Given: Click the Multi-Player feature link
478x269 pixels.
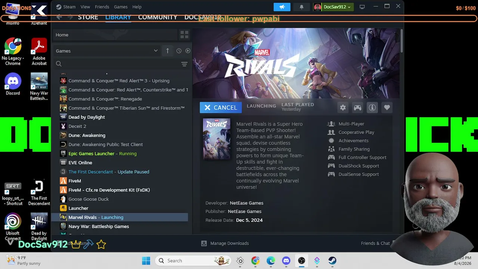Looking at the screenshot, I should point(351,124).
